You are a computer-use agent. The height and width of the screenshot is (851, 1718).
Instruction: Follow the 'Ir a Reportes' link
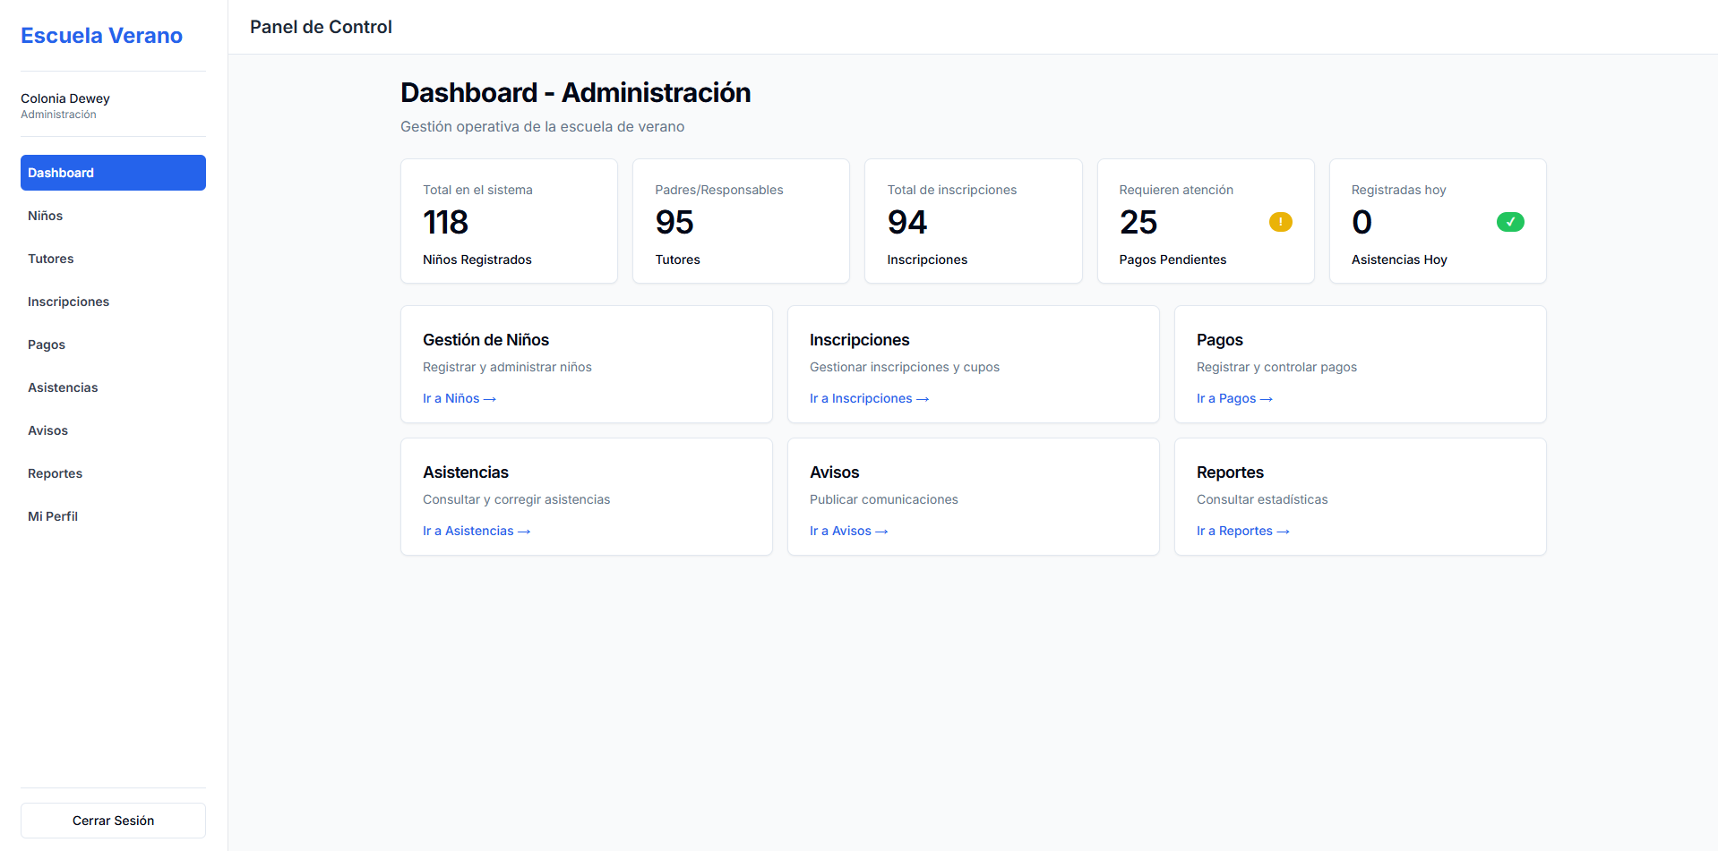[x=1243, y=531]
